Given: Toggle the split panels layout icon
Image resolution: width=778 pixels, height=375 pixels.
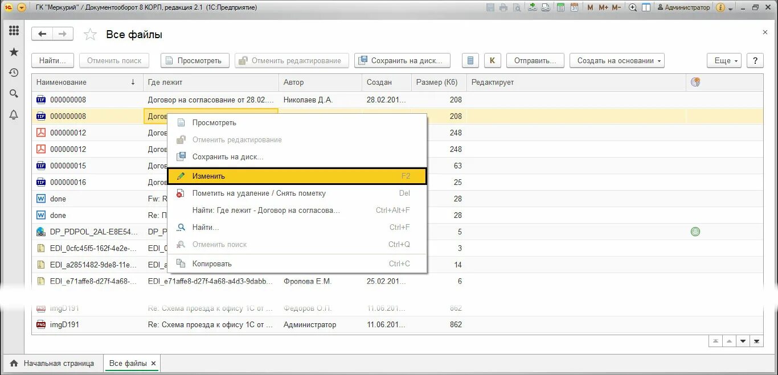Looking at the screenshot, I should pyautogui.click(x=646, y=7).
